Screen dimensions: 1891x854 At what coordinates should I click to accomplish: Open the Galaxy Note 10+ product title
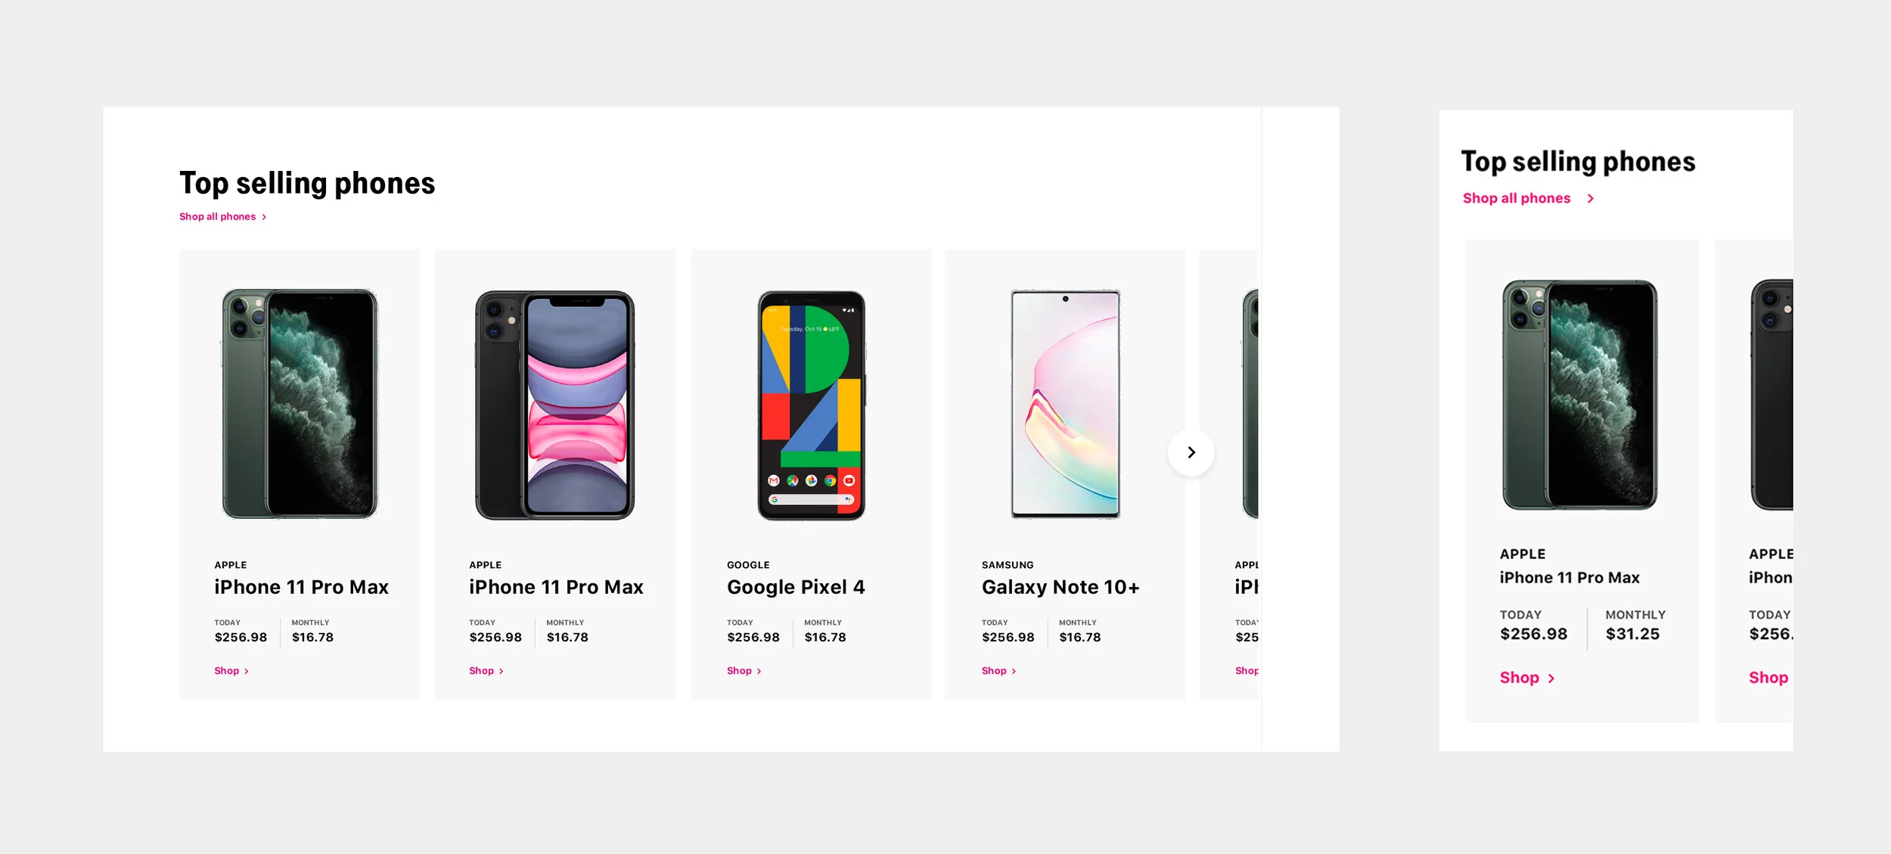click(x=1060, y=587)
